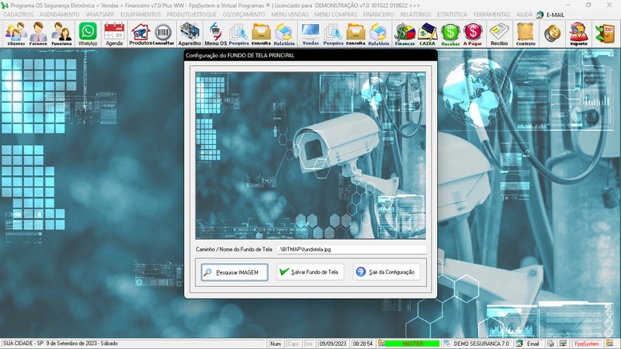Click the FpqSystem link in status bar
Screen dimensions: 621x349
[587, 344]
